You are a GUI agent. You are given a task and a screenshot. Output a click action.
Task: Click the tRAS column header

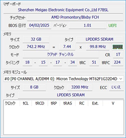click(68, 103)
